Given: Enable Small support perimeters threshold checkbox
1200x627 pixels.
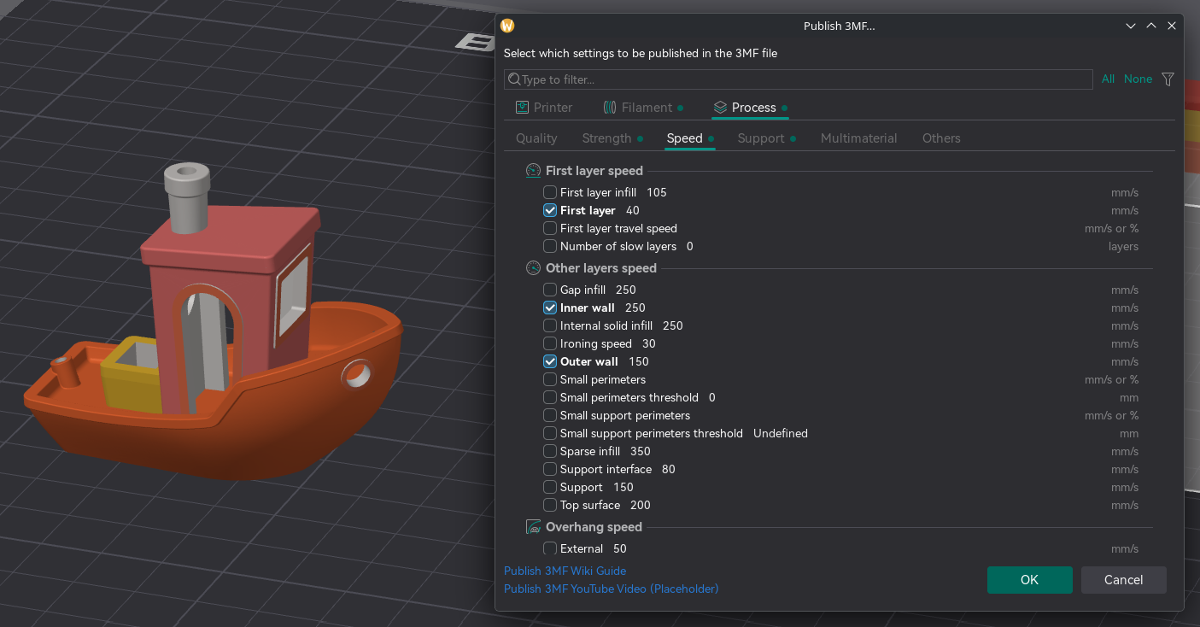Looking at the screenshot, I should click(x=550, y=433).
